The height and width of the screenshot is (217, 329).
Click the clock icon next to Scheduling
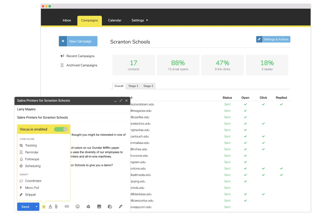21,166
